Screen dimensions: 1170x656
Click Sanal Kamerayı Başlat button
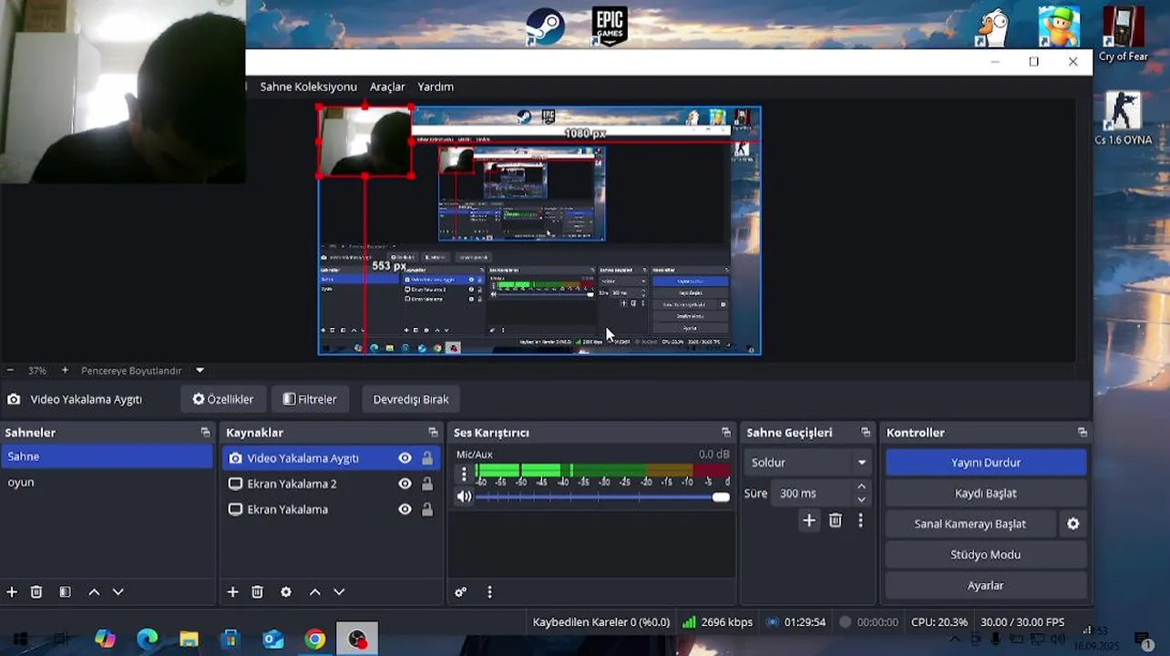[970, 524]
